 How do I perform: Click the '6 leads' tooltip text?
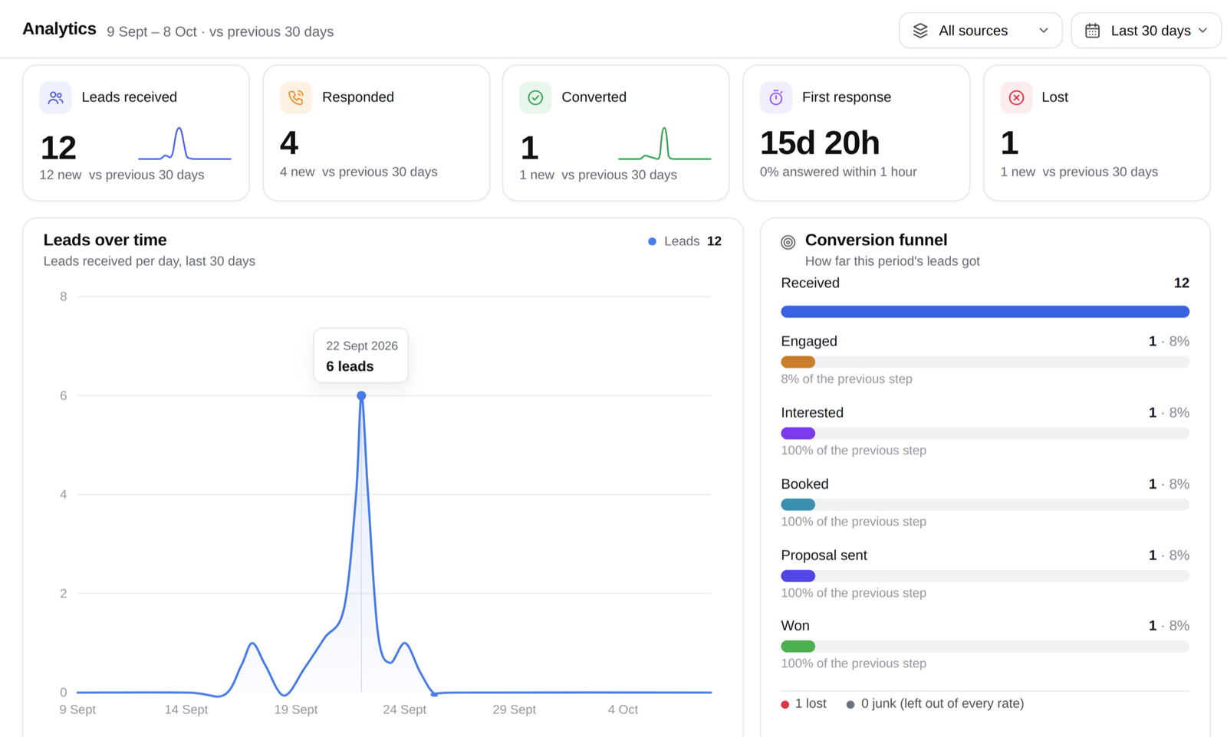coord(350,366)
